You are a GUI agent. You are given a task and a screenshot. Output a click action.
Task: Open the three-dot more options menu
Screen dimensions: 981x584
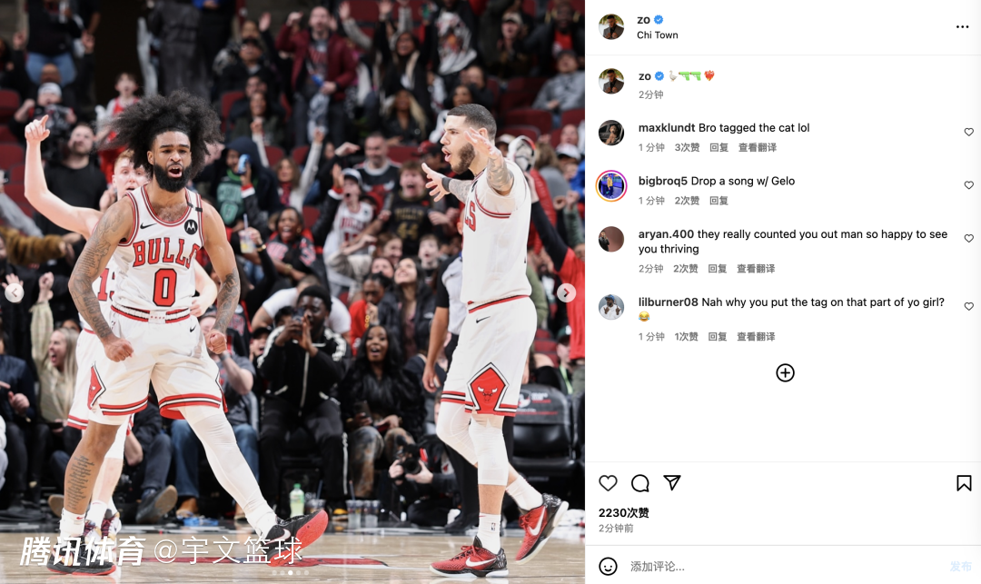tap(962, 27)
